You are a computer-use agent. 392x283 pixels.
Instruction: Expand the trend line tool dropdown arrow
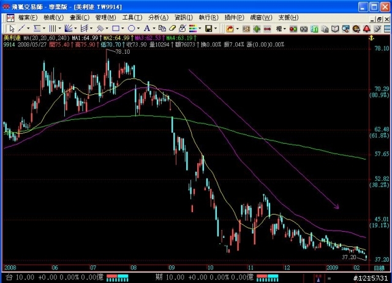pyautogui.click(x=28, y=29)
